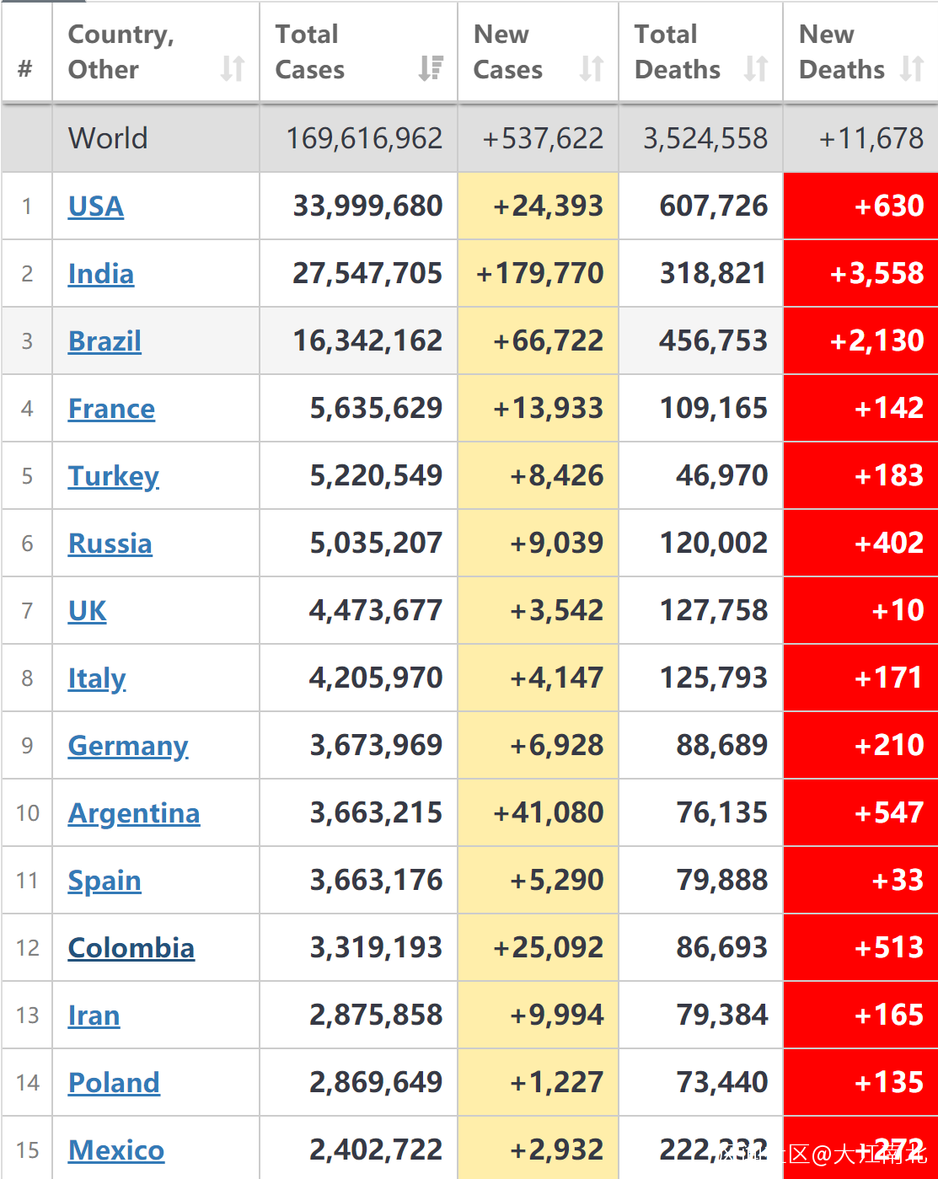
Task: Visit the Germany link
Action: pyautogui.click(x=127, y=746)
